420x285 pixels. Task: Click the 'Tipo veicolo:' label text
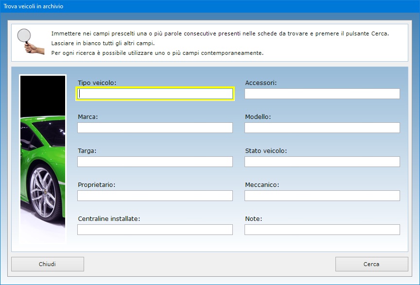point(97,83)
